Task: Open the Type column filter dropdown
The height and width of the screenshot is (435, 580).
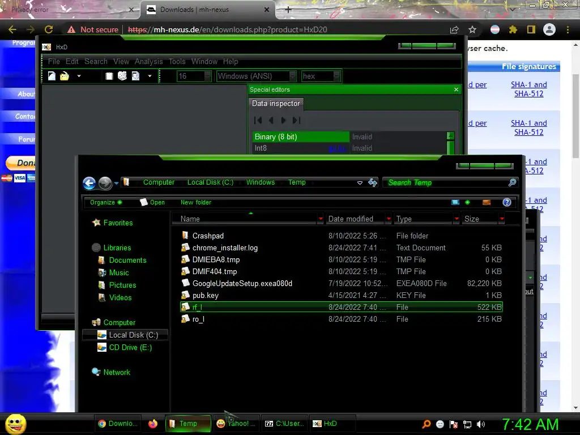Action: coord(457,219)
